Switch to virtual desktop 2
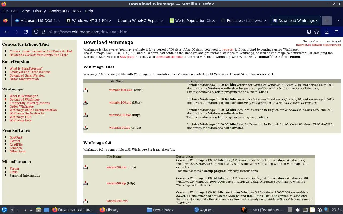343x214 pixels. click(18, 210)
